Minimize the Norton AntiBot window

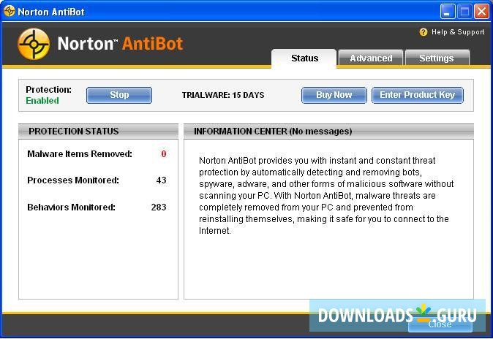tap(447, 12)
